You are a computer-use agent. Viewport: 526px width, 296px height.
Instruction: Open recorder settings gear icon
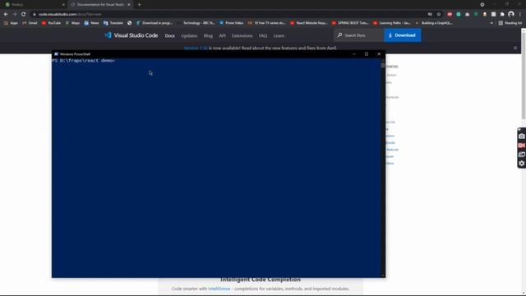tap(521, 164)
